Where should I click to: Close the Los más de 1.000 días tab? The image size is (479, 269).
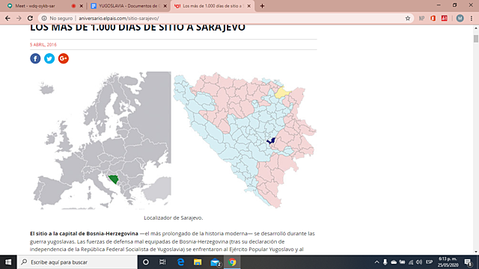249,6
